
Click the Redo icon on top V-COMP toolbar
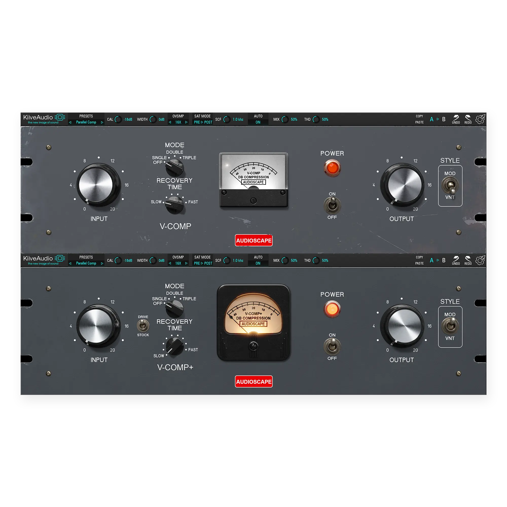(468, 118)
